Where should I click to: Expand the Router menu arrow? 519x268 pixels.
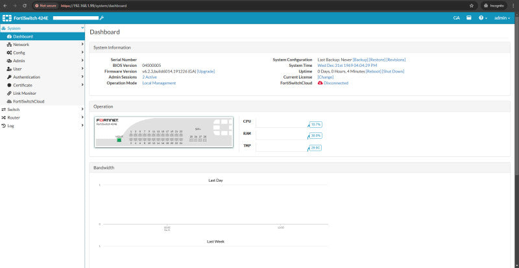(x=82, y=117)
